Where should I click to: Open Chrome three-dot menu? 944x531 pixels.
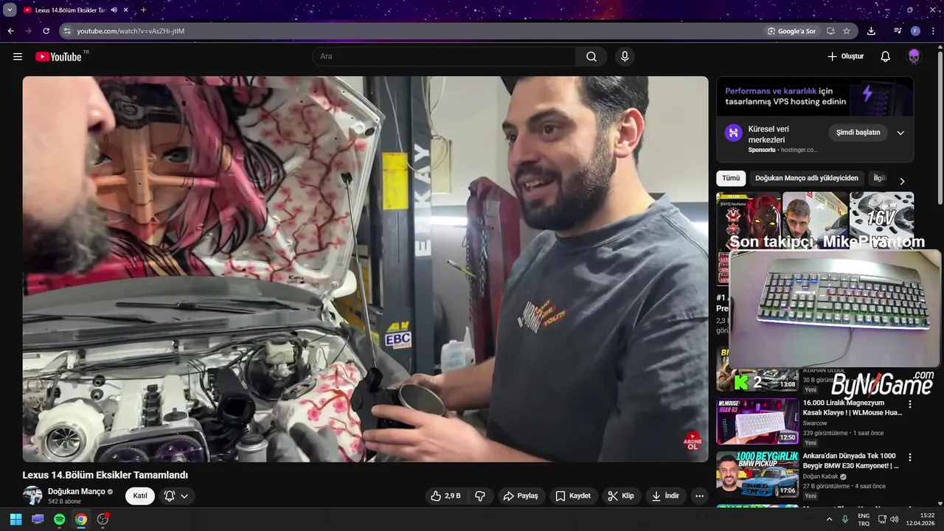934,31
